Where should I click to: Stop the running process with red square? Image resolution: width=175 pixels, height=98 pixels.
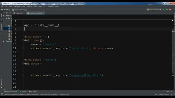170,10
